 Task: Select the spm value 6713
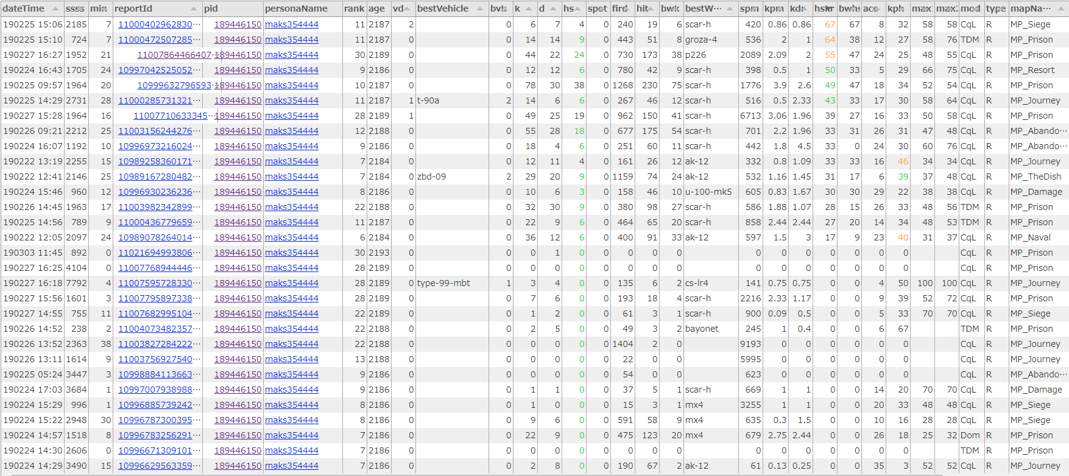[750, 116]
